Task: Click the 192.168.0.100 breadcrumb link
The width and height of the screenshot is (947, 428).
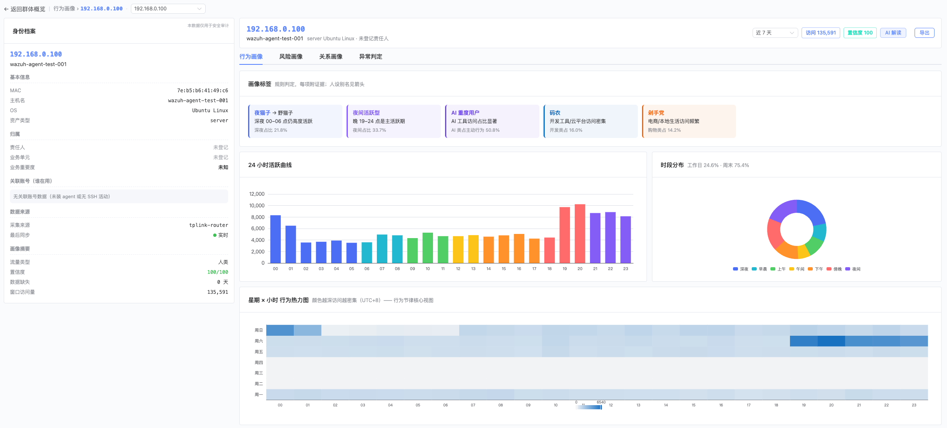Action: pyautogui.click(x=101, y=9)
